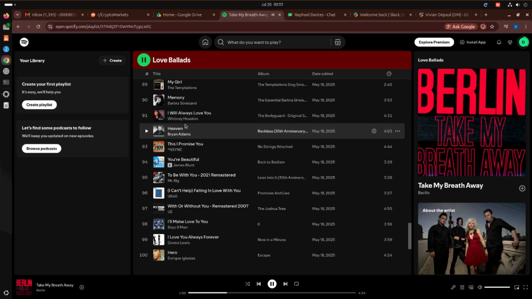Switch to the Raphael Dantes Chat tab
Screen dimensions: 532x299
pos(317,15)
